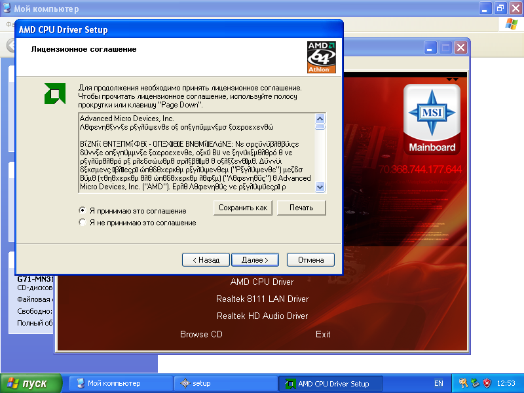Click the MSI Mainboard logo

pyautogui.click(x=432, y=119)
